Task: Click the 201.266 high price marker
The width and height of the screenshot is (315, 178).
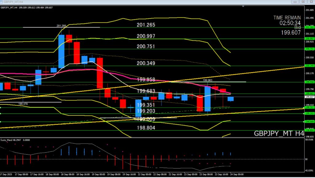Action: point(61,26)
